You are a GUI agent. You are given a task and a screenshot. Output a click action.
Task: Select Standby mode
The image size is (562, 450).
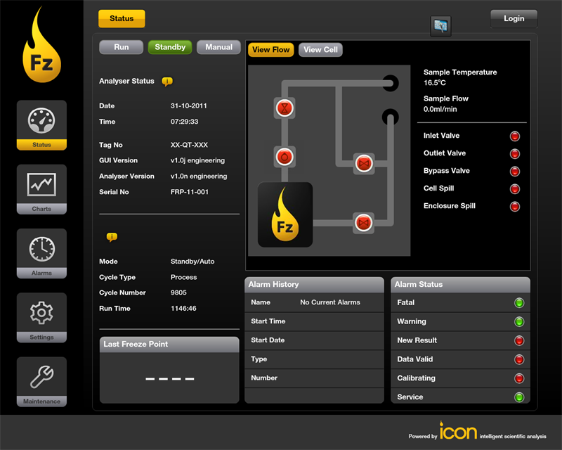pos(170,47)
